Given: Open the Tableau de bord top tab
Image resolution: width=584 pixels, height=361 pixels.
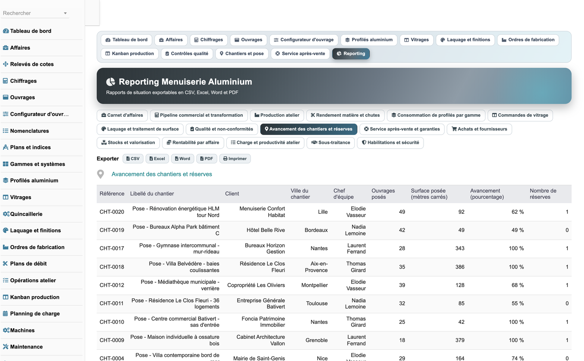Looking at the screenshot, I should 126,40.
